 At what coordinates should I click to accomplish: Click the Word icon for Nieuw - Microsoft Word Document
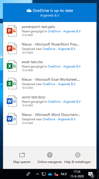(12, 119)
